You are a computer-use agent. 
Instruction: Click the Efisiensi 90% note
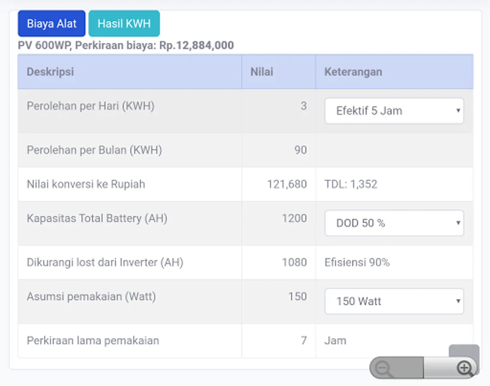tap(357, 262)
